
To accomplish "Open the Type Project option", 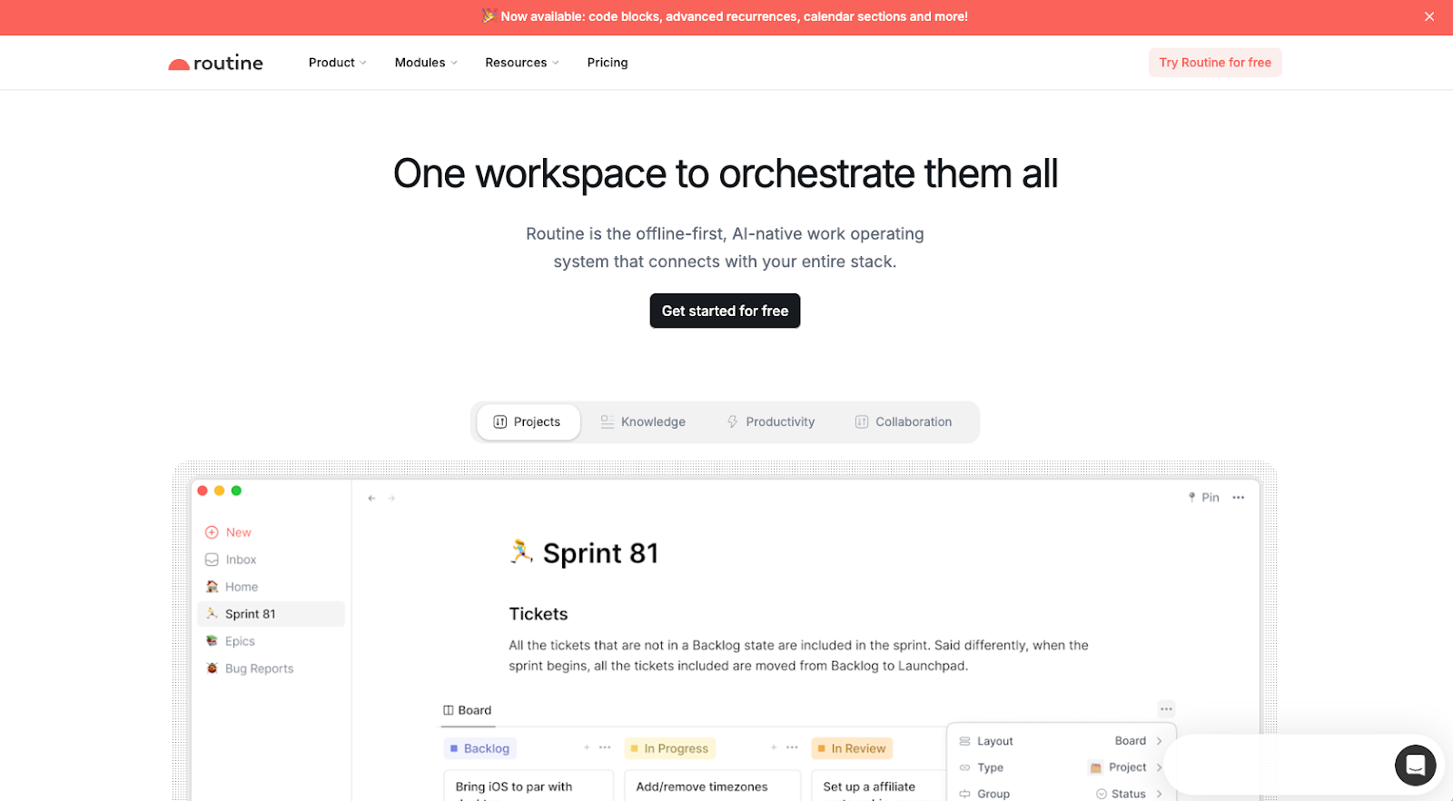I will pyautogui.click(x=1061, y=767).
